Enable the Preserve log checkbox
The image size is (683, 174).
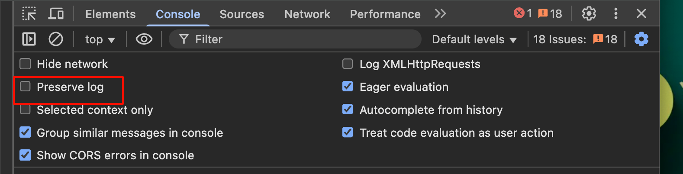[x=26, y=87]
